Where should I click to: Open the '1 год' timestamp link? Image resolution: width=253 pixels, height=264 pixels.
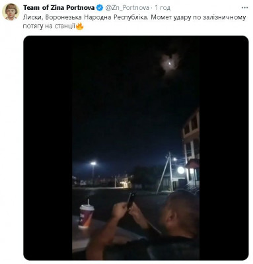[163, 8]
